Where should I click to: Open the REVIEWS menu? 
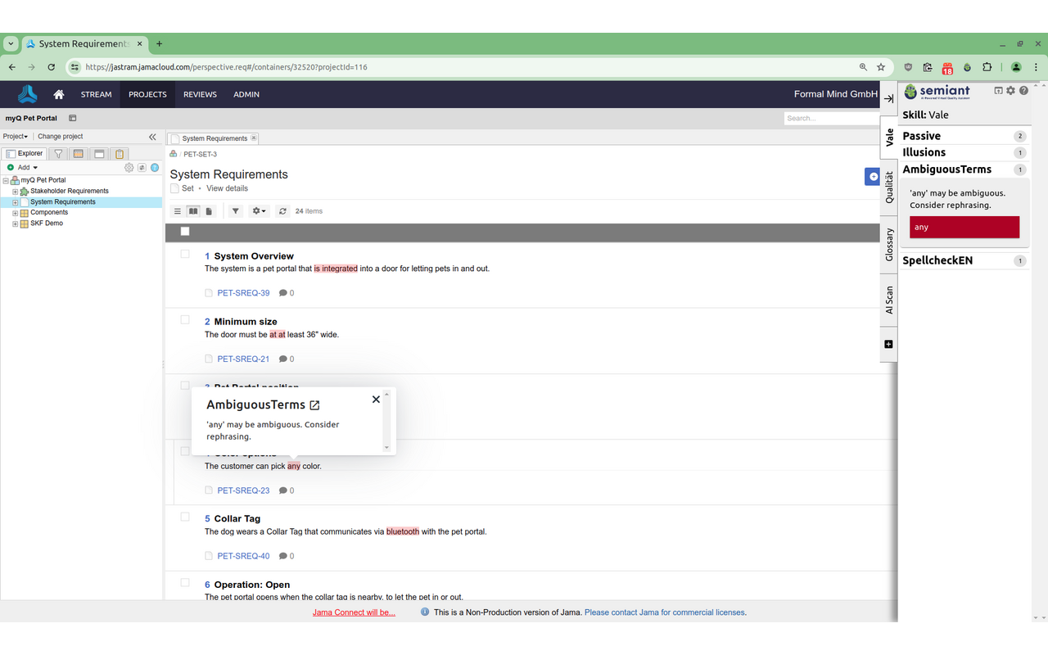coord(200,94)
